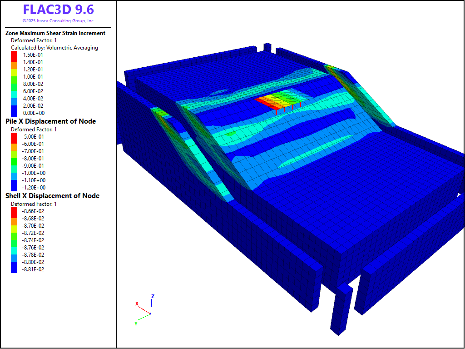Pick the dark blue 0.00E+00 shear strain swatch
465x349 pixels.
14,113
